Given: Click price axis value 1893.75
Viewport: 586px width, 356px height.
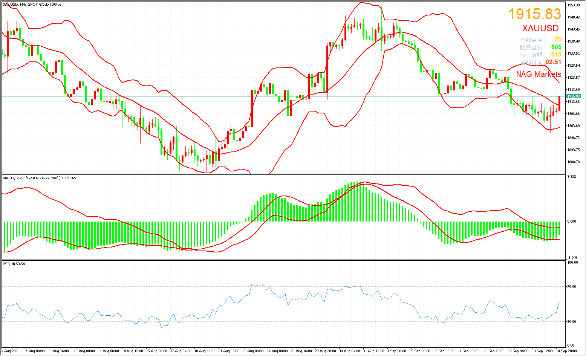Looking at the screenshot, I should click(574, 150).
